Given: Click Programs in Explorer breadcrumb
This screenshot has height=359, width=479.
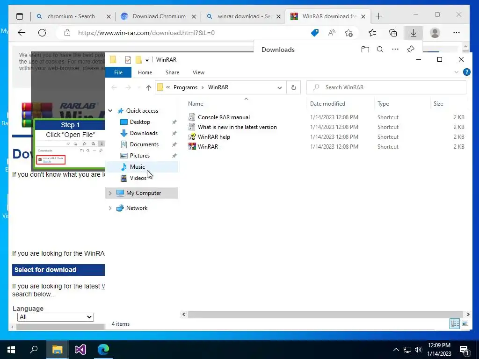Looking at the screenshot, I should tap(185, 87).
